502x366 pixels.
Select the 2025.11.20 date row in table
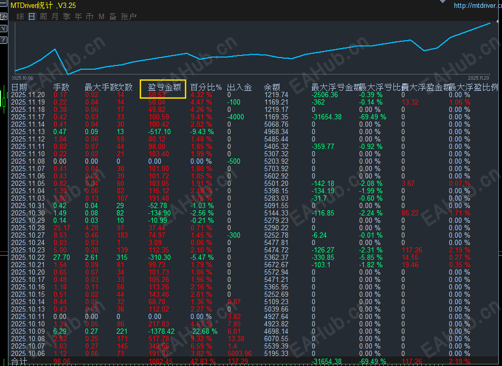[28, 95]
